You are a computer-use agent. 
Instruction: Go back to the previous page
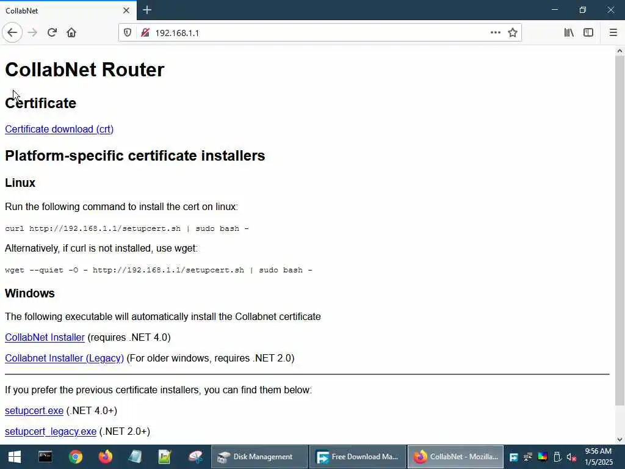(x=12, y=33)
